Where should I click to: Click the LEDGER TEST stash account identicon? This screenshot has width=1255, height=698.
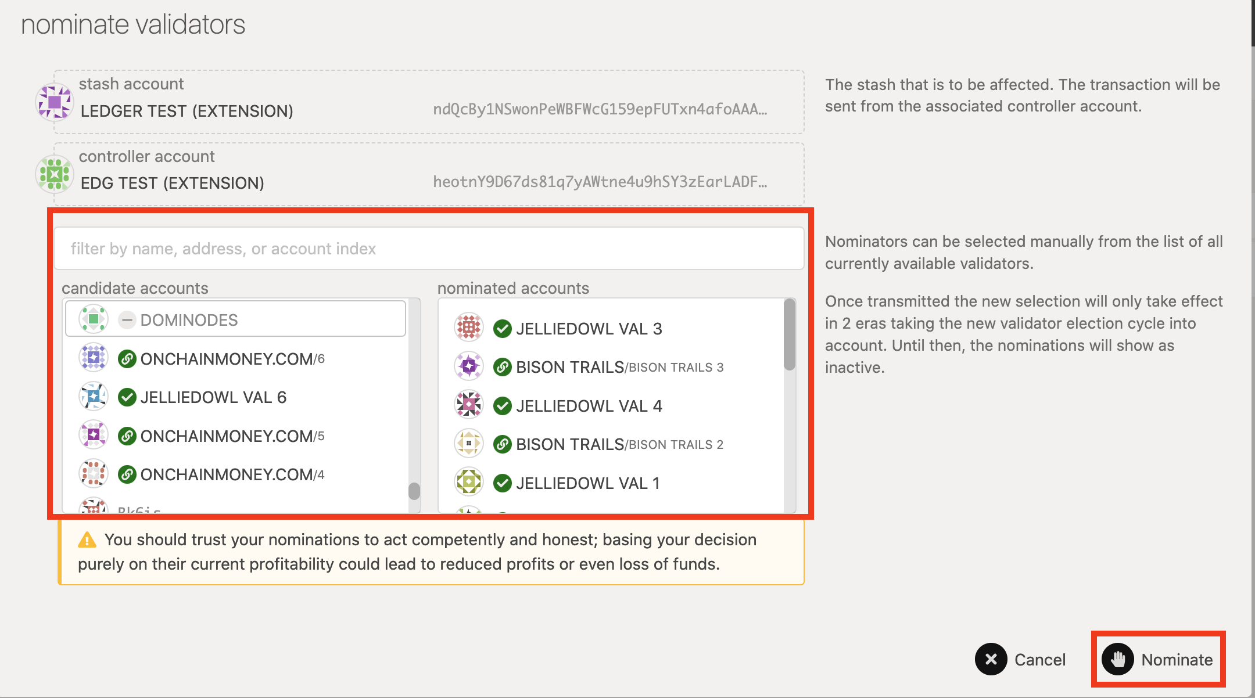(54, 102)
